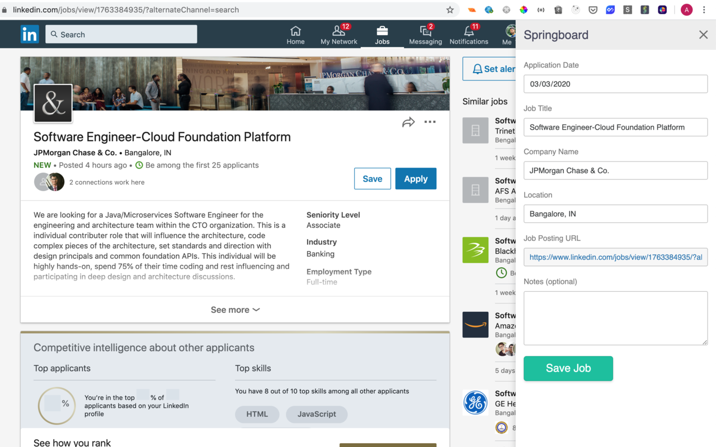
Task: Click the job title heading text
Action: pyautogui.click(x=162, y=137)
